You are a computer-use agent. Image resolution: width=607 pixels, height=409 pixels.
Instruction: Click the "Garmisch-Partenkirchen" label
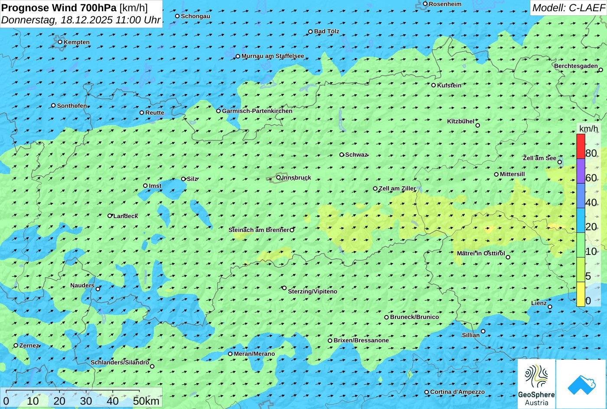pyautogui.click(x=257, y=111)
